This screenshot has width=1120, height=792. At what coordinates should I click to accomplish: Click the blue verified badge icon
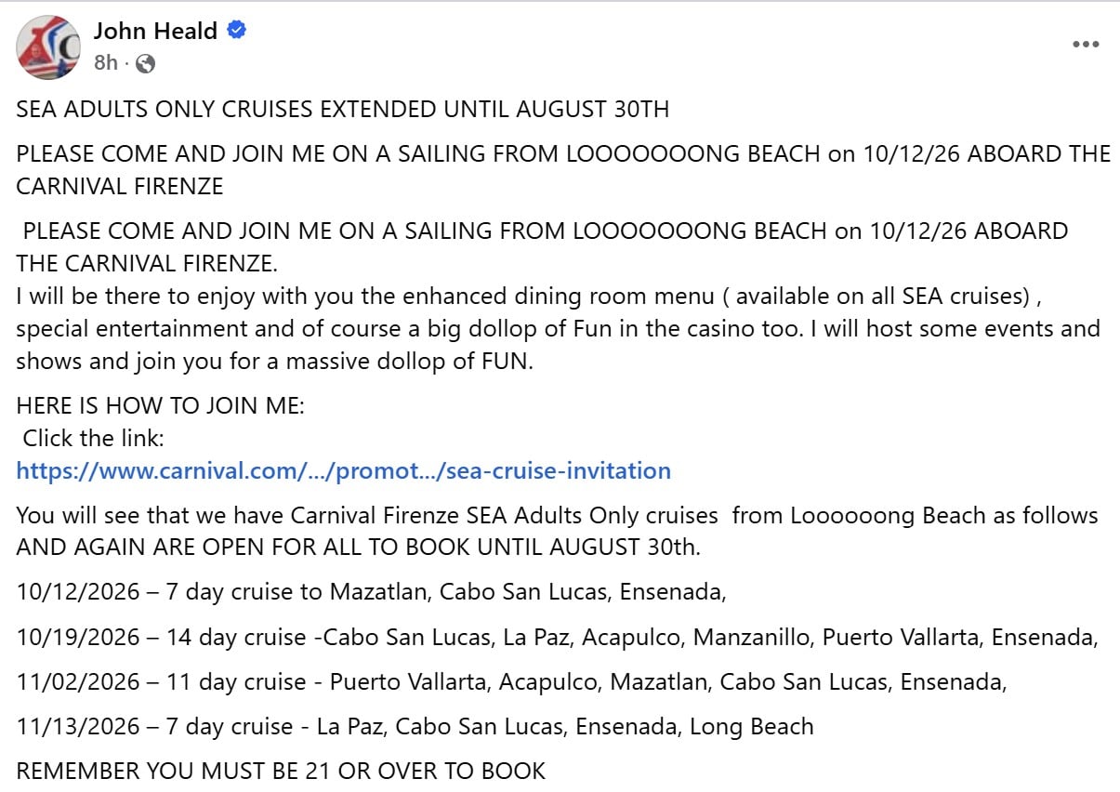tap(236, 31)
